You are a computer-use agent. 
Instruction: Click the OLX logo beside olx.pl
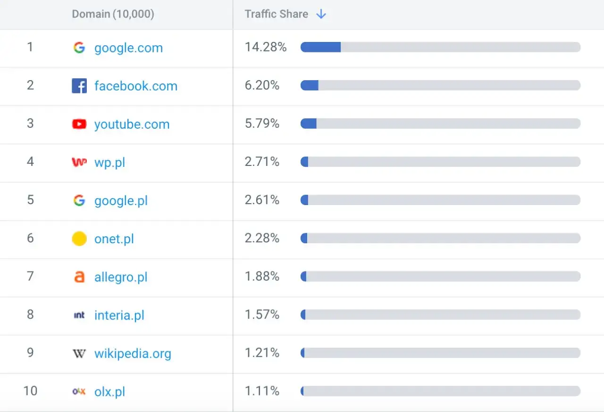[x=79, y=391]
